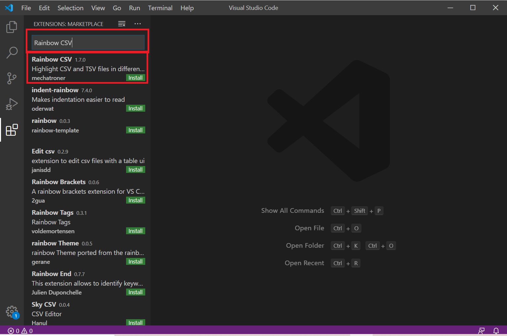Open the Manage gear with notification badge
The width and height of the screenshot is (507, 336).
[x=12, y=312]
